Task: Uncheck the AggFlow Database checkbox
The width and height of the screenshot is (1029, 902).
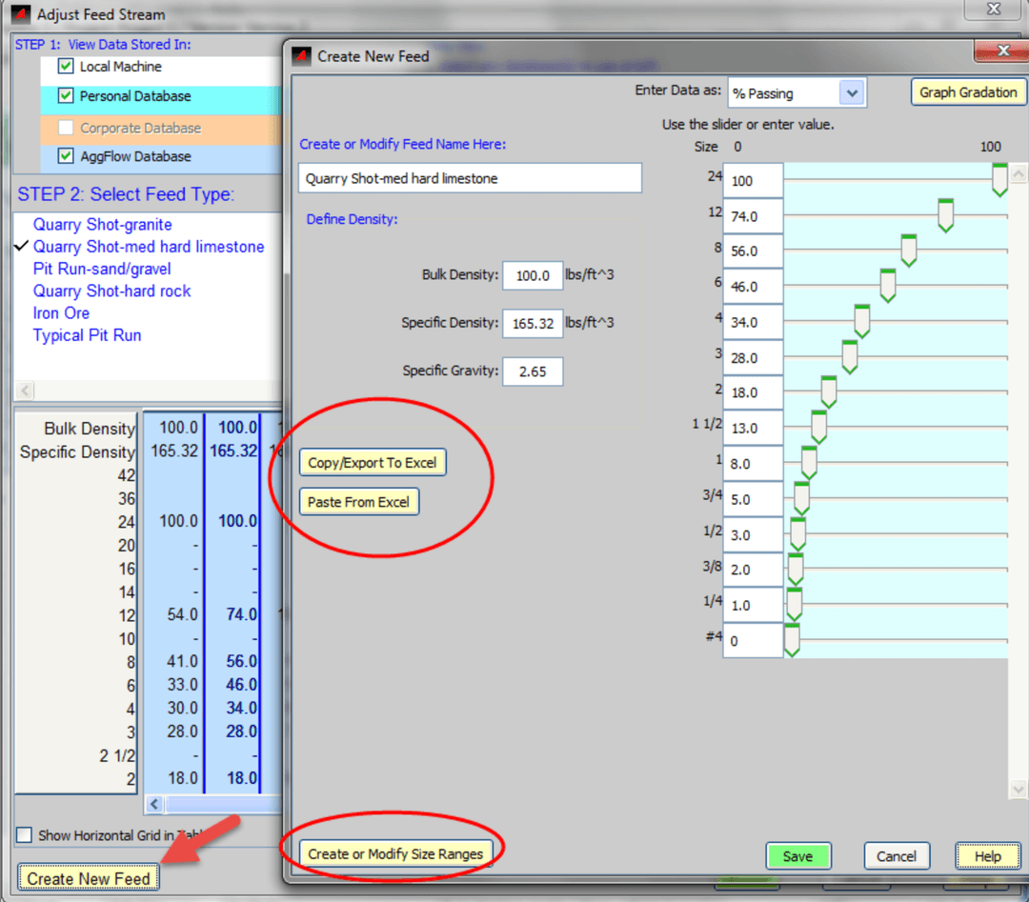Action: click(66, 156)
